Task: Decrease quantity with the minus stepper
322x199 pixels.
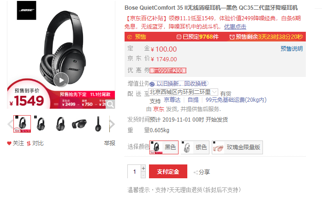Action: 143,175
